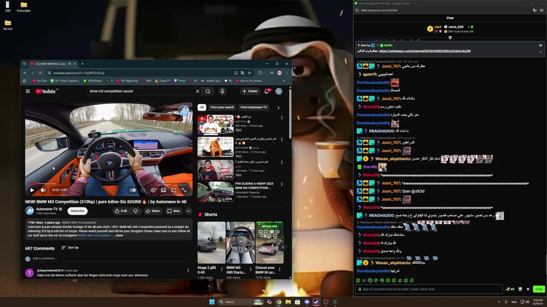Click the Create button on YouTube
The image size is (547, 307).
250,91
